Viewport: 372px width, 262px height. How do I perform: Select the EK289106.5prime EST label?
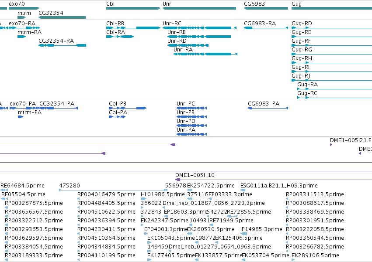pyautogui.click(x=315, y=255)
